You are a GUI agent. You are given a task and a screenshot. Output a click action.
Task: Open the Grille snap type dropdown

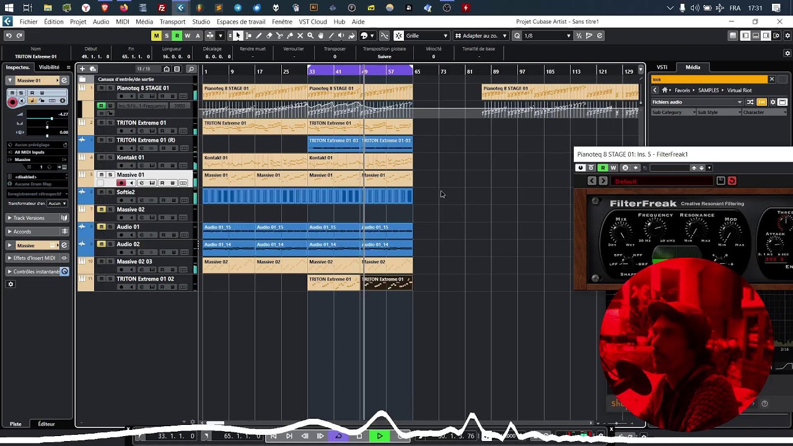427,35
